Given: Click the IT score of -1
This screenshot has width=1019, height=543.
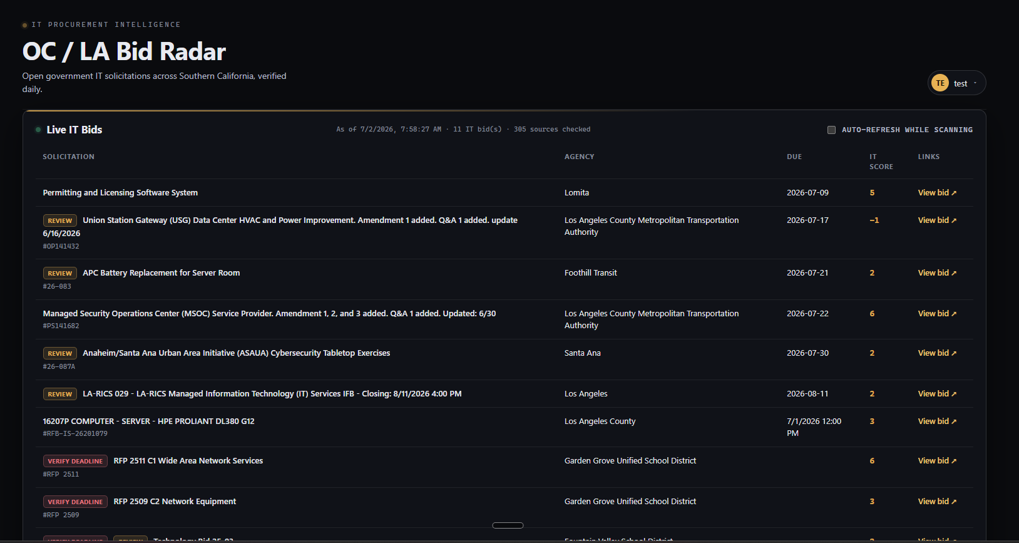Looking at the screenshot, I should (874, 220).
